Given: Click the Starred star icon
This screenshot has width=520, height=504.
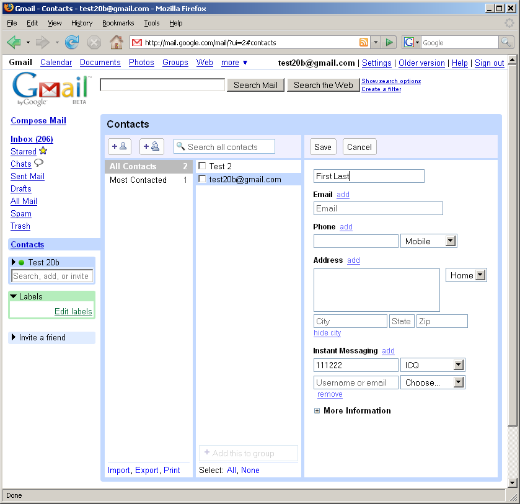Looking at the screenshot, I should click(x=43, y=151).
